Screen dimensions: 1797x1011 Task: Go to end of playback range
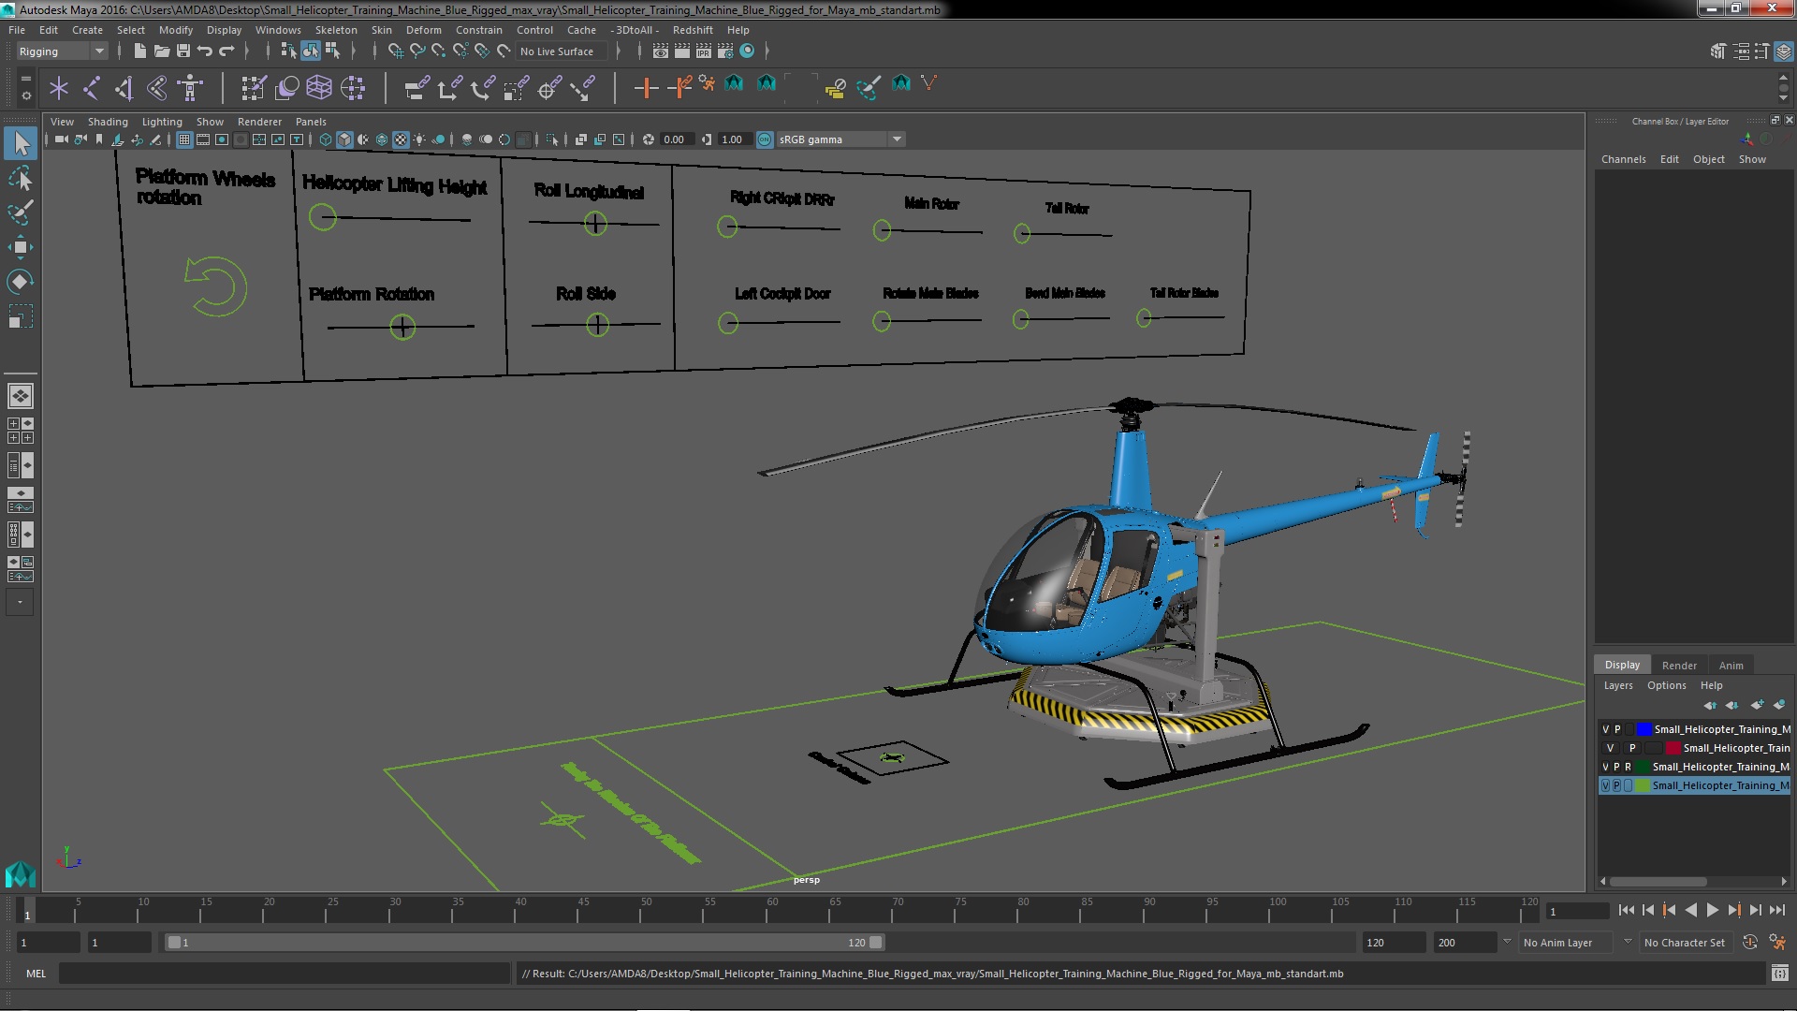(1777, 910)
